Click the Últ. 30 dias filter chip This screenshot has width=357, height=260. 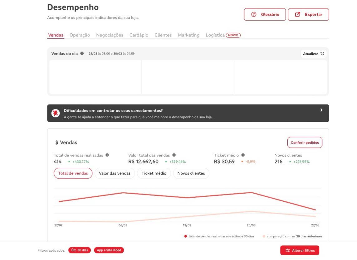(x=80, y=250)
